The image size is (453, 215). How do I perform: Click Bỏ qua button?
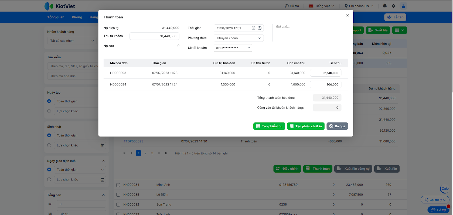(x=337, y=126)
